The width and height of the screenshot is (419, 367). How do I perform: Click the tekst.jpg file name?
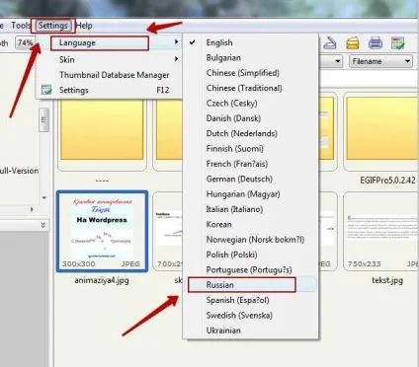click(x=387, y=280)
